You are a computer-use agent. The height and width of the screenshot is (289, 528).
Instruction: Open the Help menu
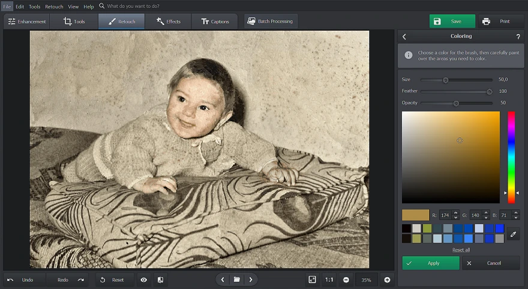point(89,7)
